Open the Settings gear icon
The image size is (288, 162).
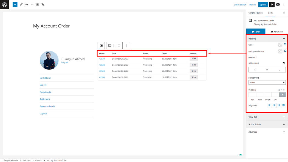pos(272,4)
